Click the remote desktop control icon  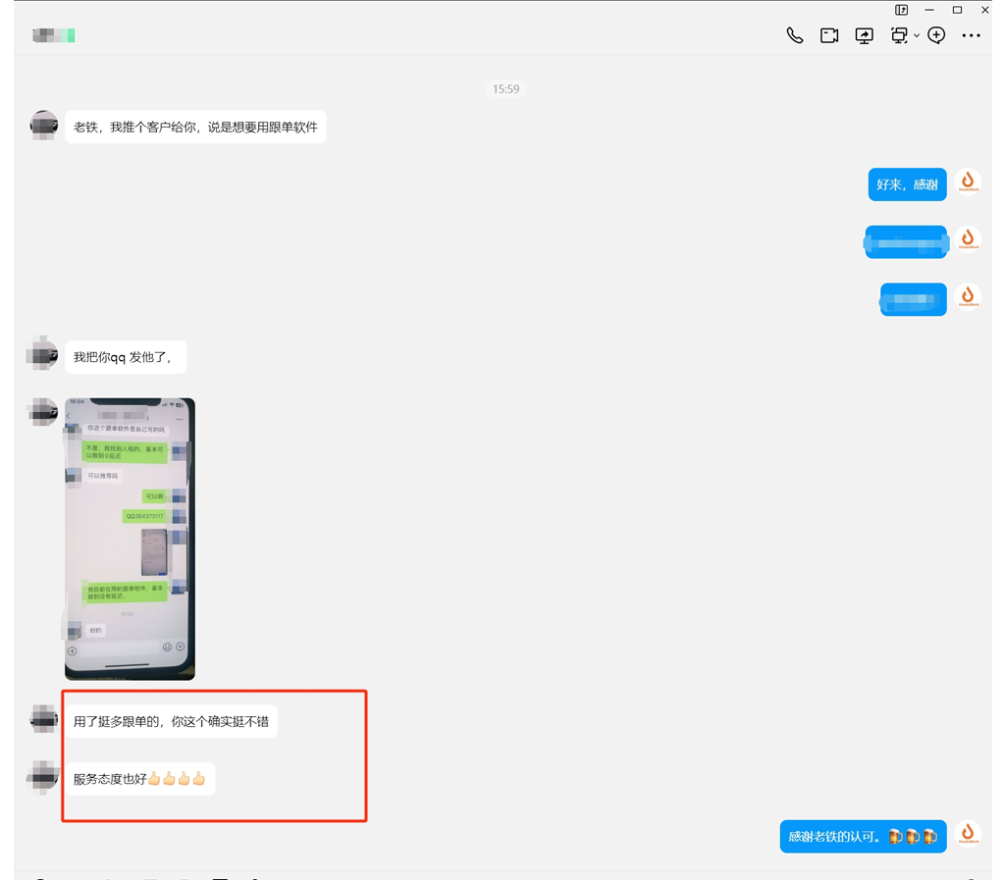898,36
